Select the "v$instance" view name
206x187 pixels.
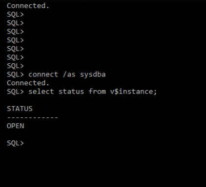[x=131, y=92]
